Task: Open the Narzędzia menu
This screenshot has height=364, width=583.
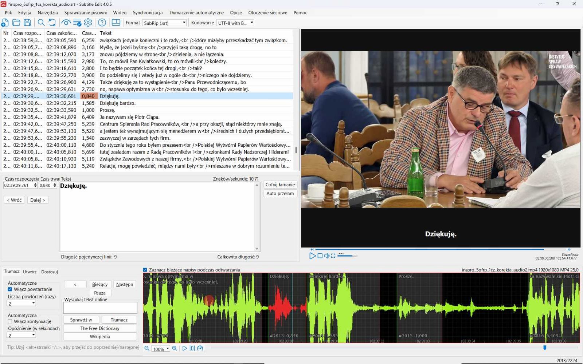Action: [x=48, y=12]
